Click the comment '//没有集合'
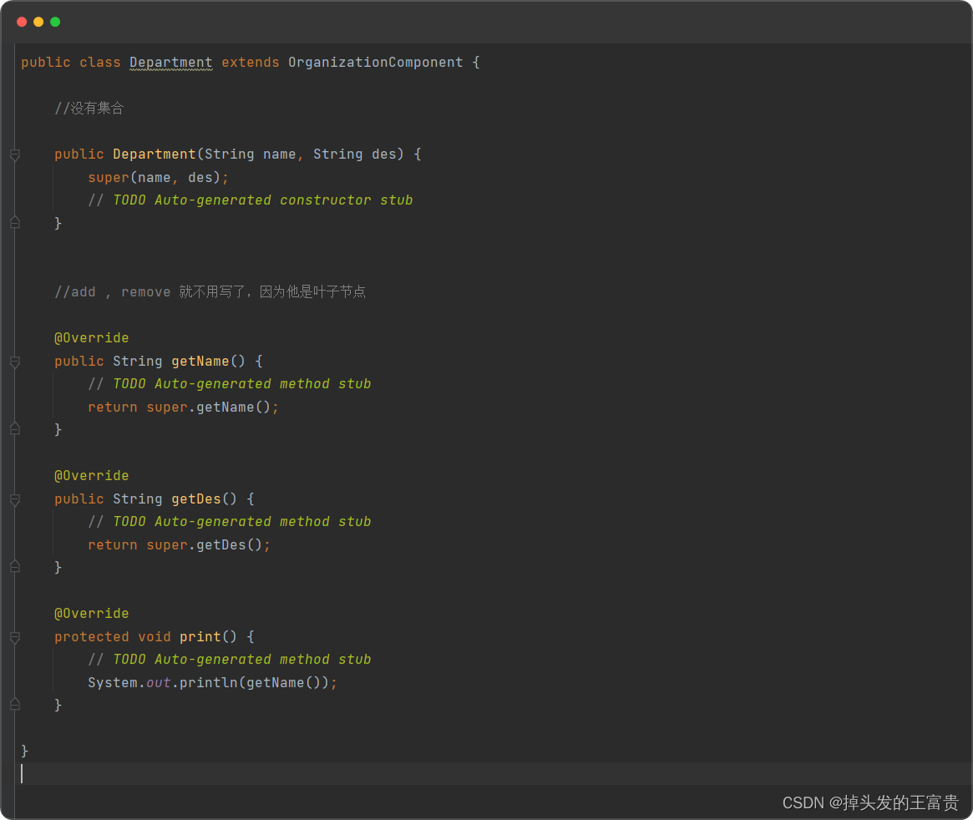 89,109
